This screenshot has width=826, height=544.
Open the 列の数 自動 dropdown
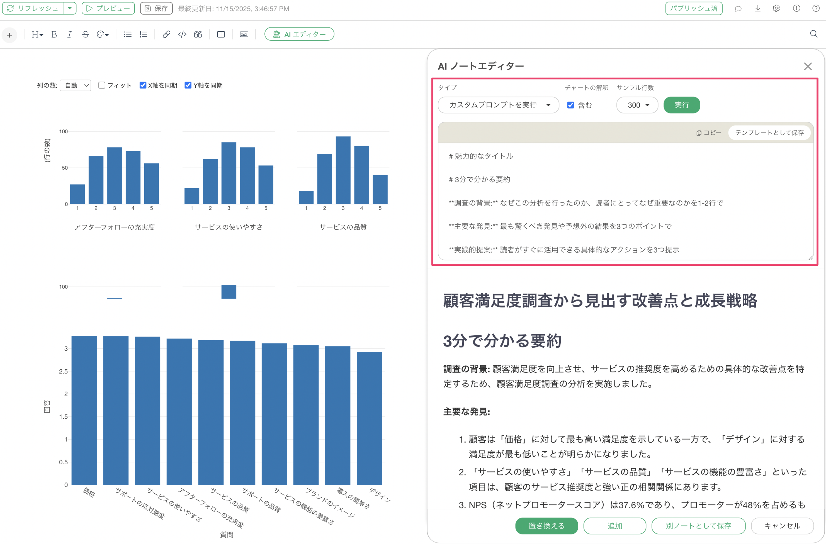[76, 85]
